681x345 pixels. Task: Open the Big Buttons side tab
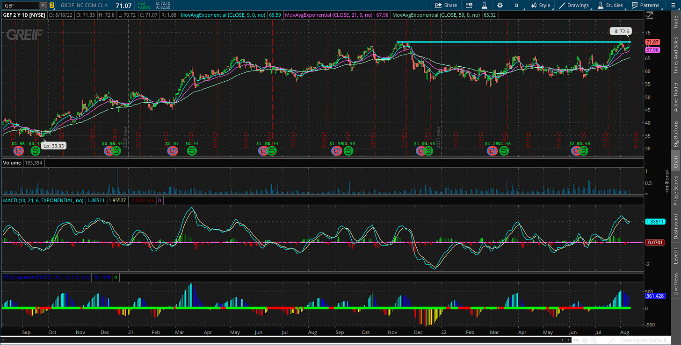coord(675,134)
